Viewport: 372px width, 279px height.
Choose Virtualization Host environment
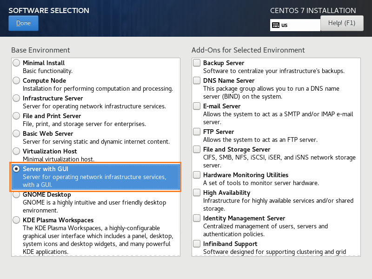16,151
